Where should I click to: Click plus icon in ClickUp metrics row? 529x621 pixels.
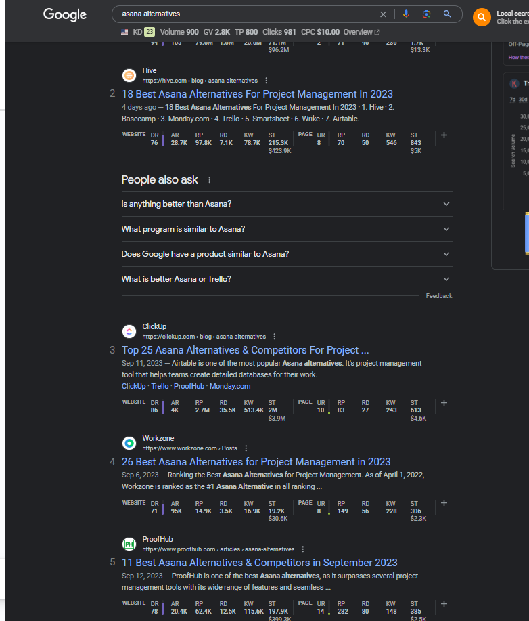tap(444, 403)
